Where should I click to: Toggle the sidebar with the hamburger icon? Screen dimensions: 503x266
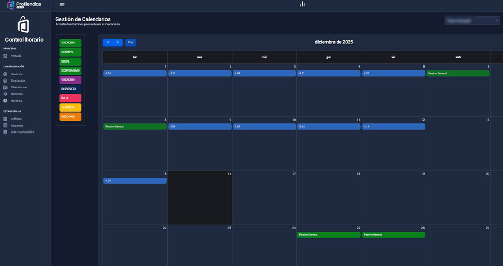click(x=62, y=4)
